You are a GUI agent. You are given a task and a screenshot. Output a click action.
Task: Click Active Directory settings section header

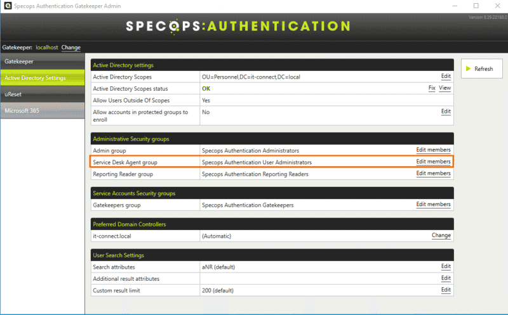click(x=272, y=65)
